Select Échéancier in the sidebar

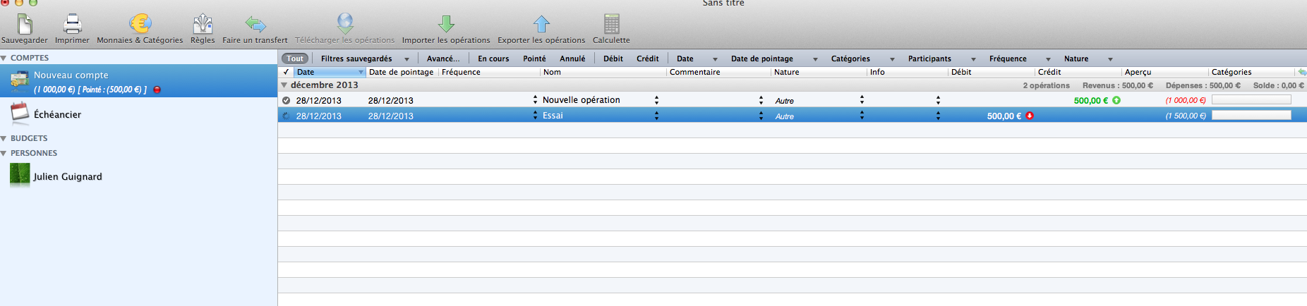(x=138, y=114)
